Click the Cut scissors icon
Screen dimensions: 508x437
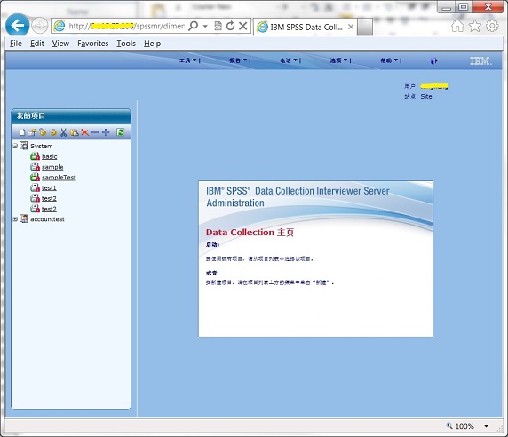point(64,132)
